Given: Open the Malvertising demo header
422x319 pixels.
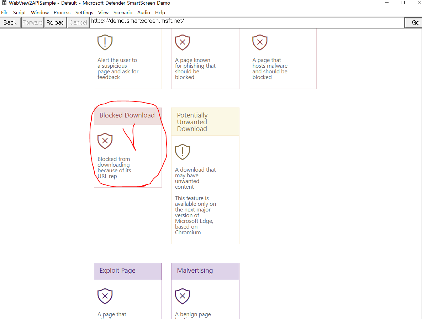Looking at the screenshot, I should tap(205, 271).
